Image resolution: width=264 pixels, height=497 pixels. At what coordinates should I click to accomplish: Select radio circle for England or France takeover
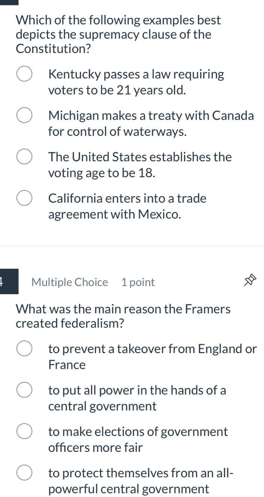pos(24,349)
